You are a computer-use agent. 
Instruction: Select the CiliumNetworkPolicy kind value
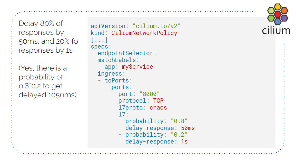[144, 33]
